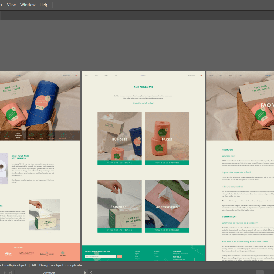Select the 'Is TISOO compostable?' question
The width and height of the screenshot is (274, 274).
(232, 187)
